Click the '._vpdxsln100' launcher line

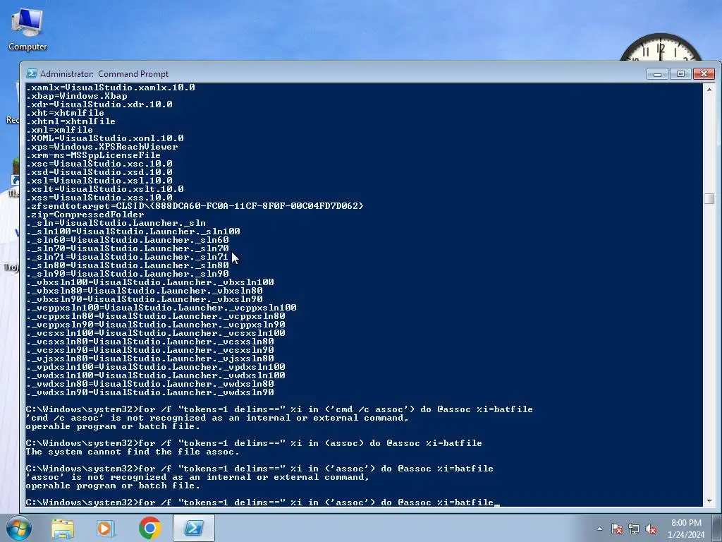click(156, 367)
